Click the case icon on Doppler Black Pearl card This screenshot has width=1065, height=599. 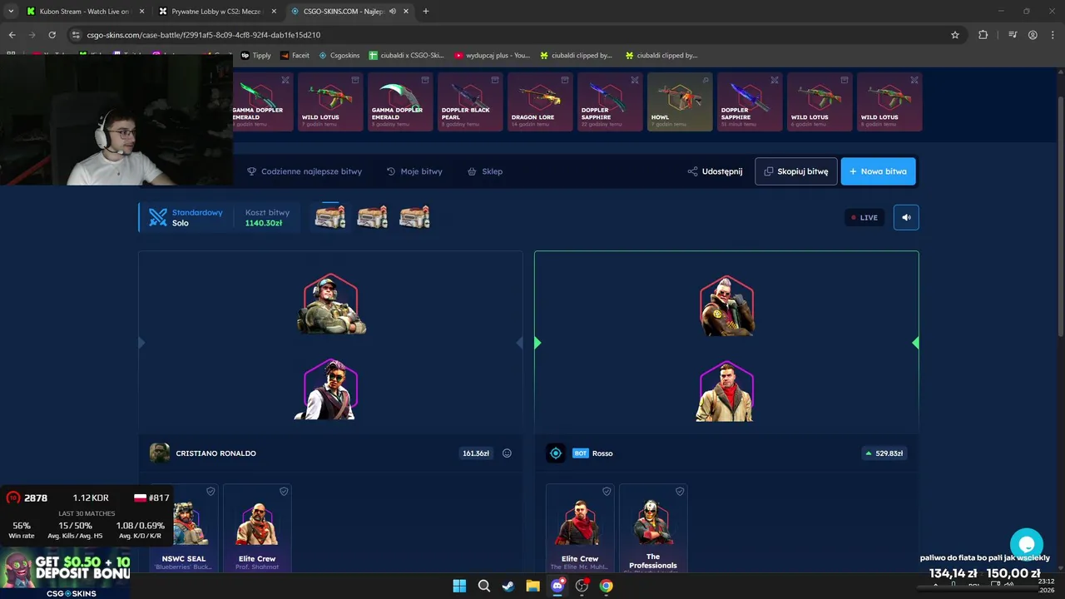coord(495,80)
